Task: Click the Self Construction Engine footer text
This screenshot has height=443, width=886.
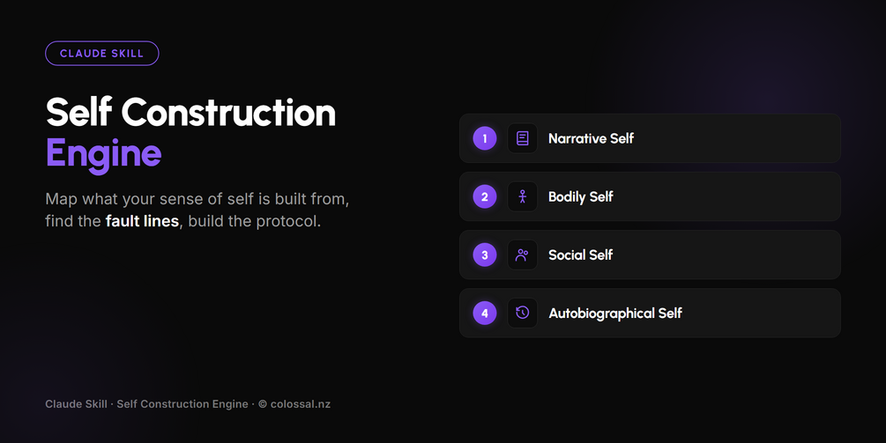Action: tap(182, 404)
